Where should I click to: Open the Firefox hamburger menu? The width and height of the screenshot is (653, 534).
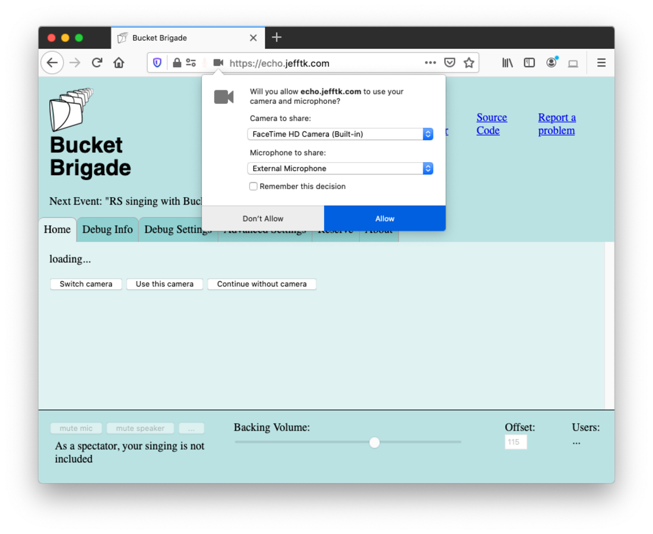(601, 63)
